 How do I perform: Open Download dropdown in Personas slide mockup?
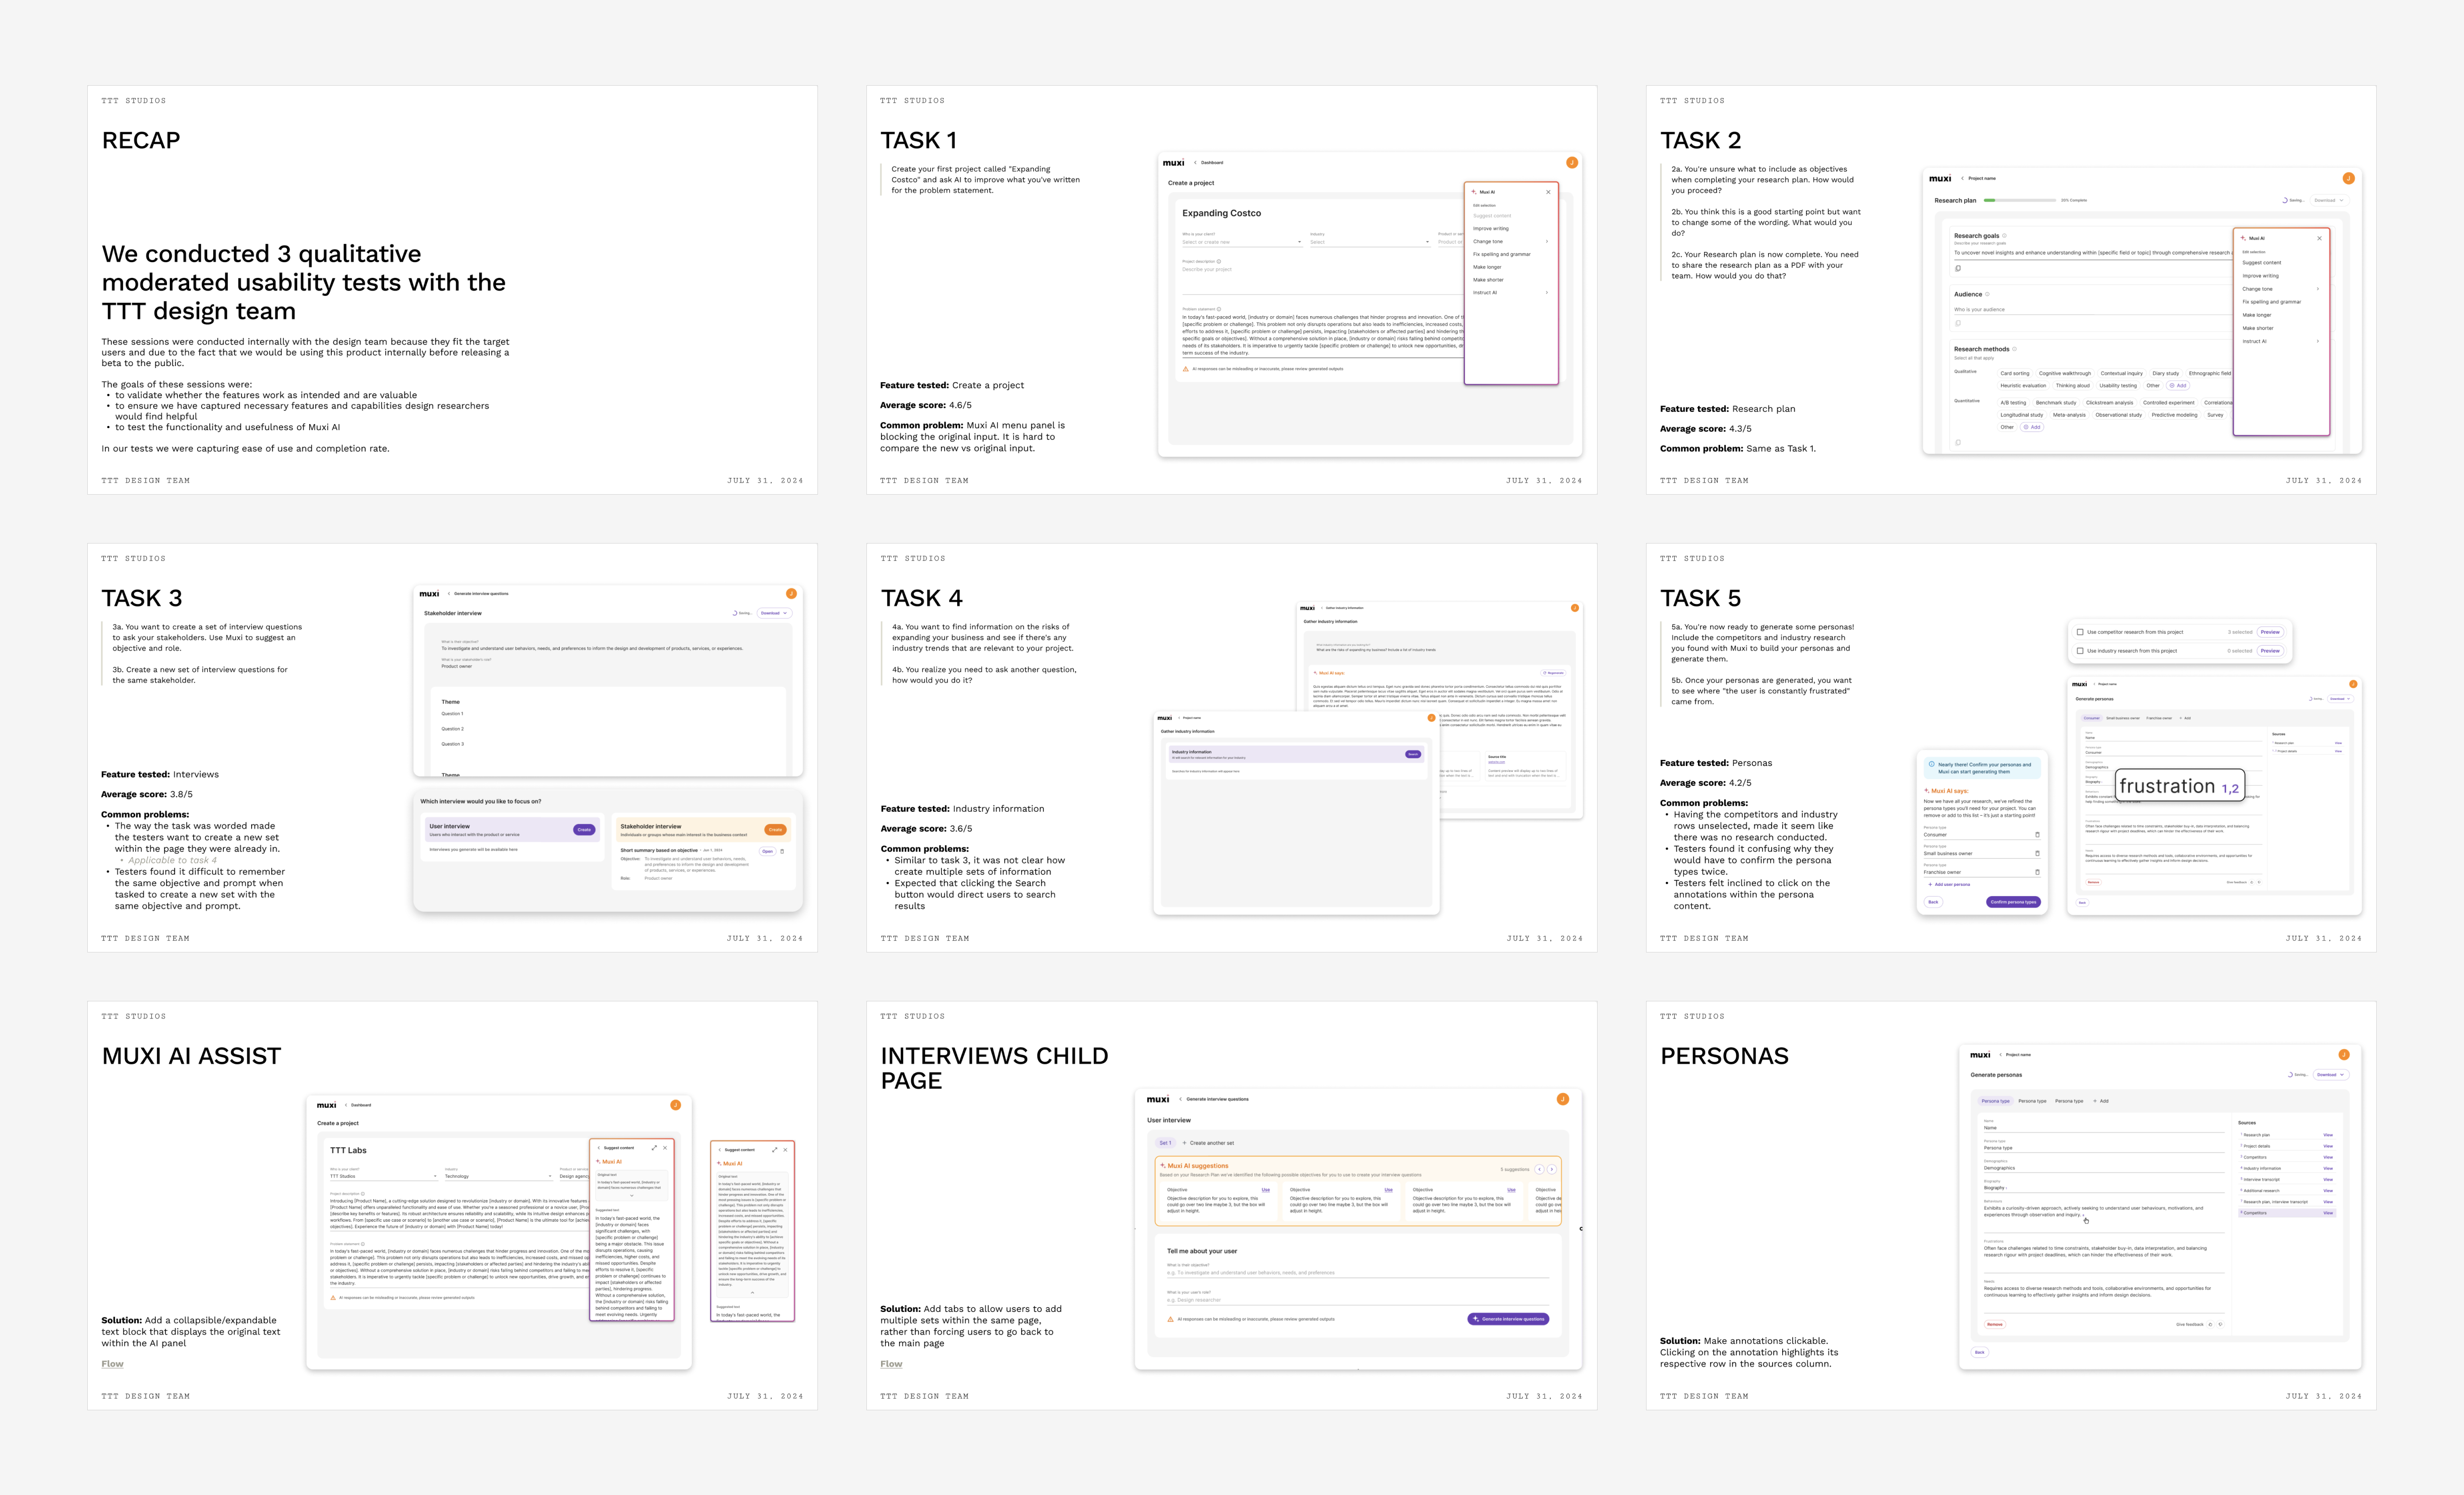[x=2330, y=1075]
